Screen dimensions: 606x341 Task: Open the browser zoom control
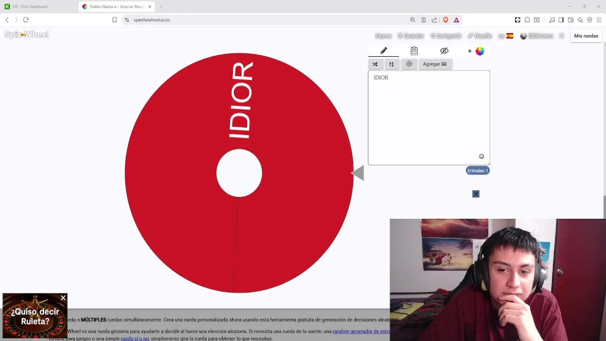(x=413, y=20)
